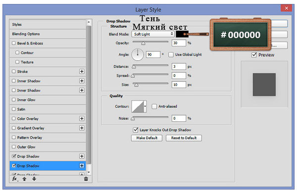297x193 pixels.
Task: Click plus icon on highlighted Drop Shadow row
Action: [x=82, y=166]
